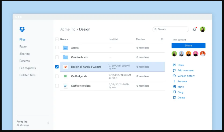
Task: Click the light blue member avatar under Share
Action: pos(181,54)
